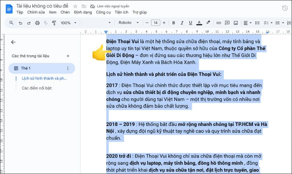Open the Tiện ích menu
Screen dimensions: 292x174
click(x=121, y=12)
